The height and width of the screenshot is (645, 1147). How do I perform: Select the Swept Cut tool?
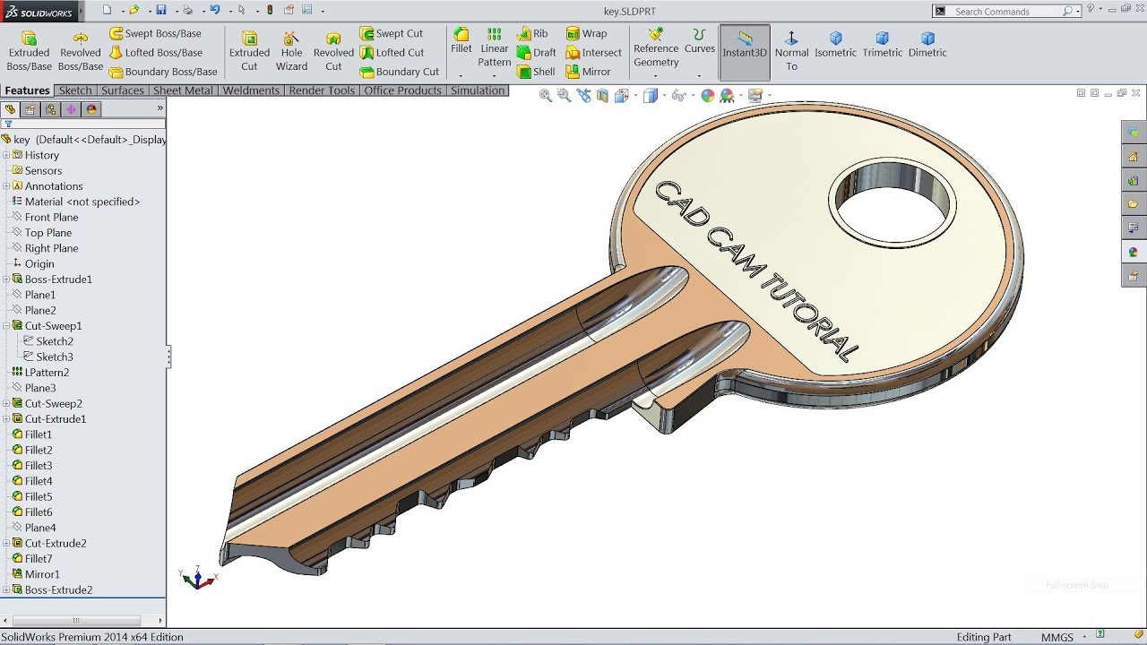click(394, 33)
